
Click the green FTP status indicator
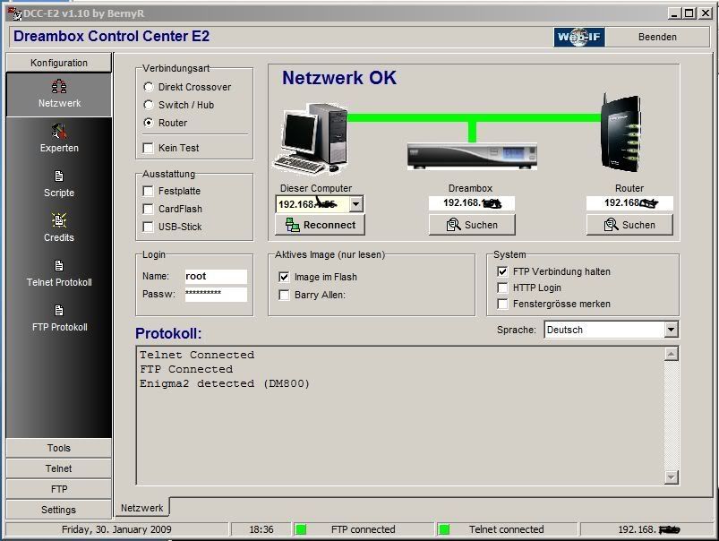(x=301, y=529)
